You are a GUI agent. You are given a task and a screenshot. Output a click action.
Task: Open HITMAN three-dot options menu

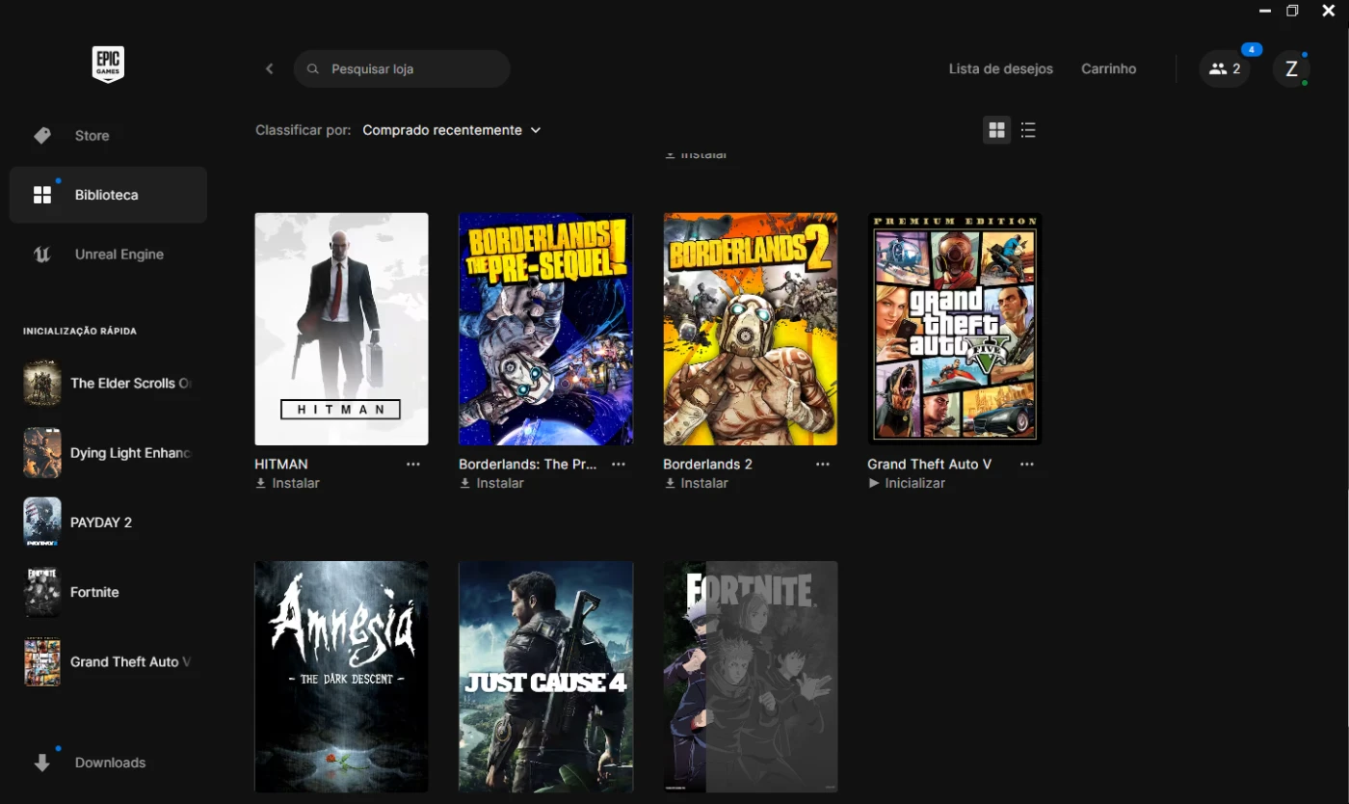413,464
